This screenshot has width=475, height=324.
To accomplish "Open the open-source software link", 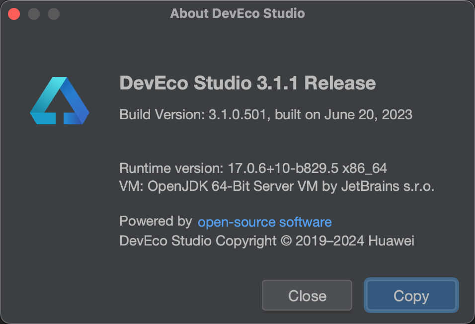I will click(x=264, y=222).
